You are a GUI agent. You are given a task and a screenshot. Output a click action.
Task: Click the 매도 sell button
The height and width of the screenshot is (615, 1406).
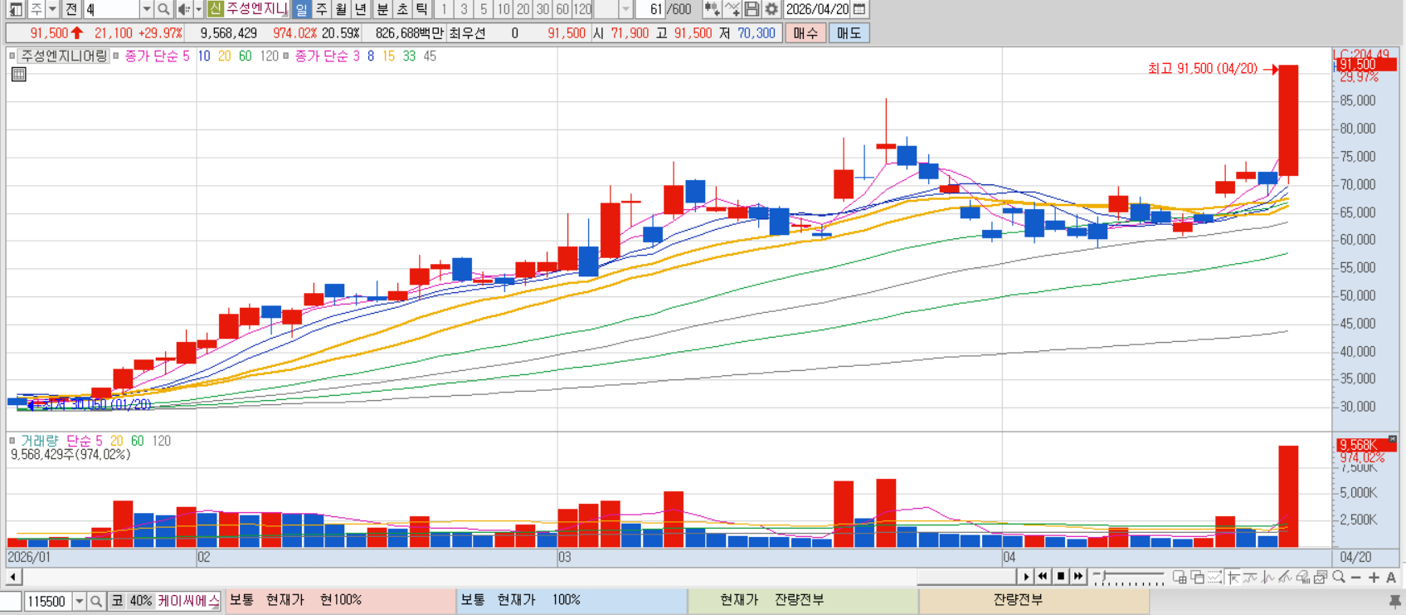tap(849, 33)
